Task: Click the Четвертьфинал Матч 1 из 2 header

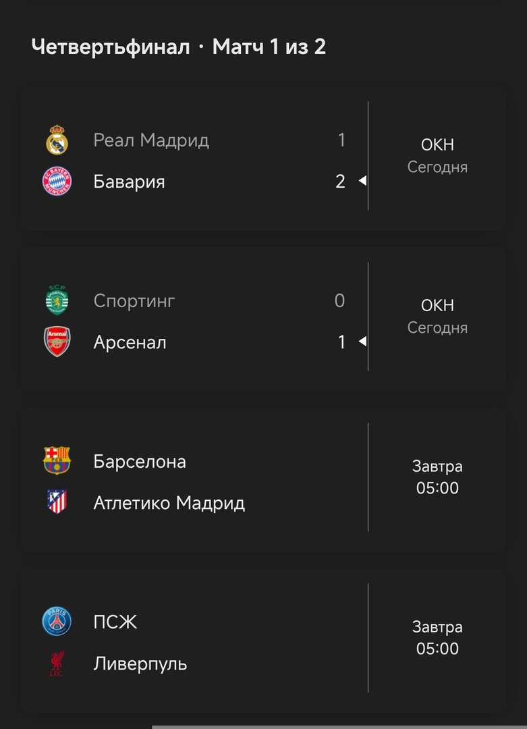Action: (x=179, y=47)
